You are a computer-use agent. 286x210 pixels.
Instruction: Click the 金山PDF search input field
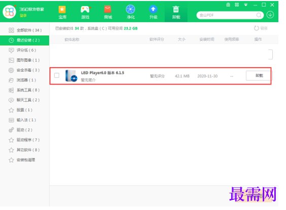pos(227,15)
